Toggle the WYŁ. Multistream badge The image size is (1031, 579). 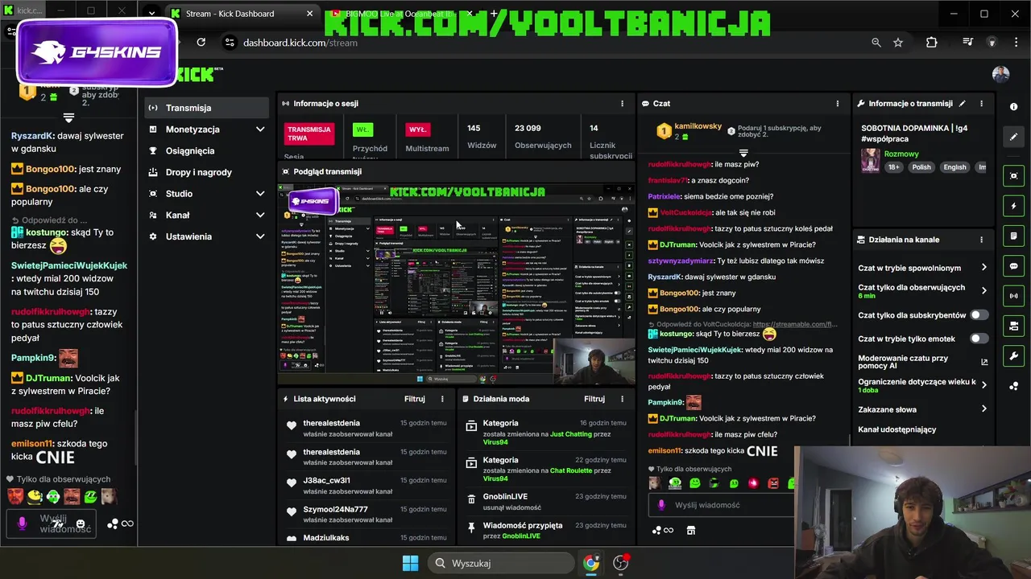(417, 129)
